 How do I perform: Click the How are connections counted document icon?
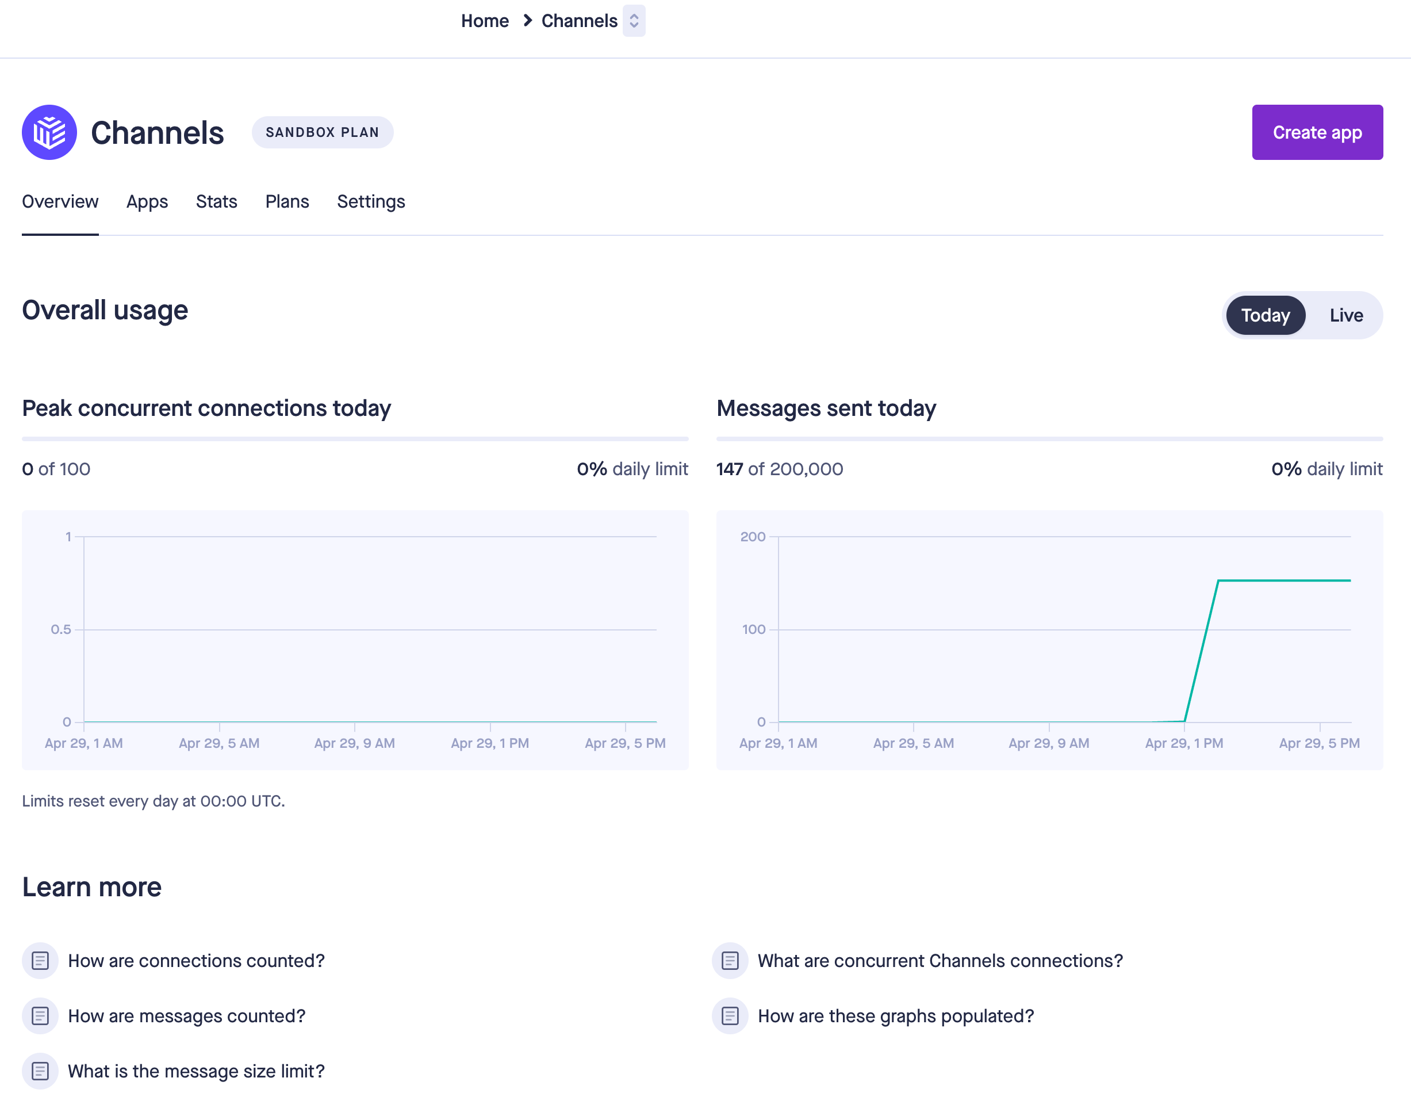(39, 960)
